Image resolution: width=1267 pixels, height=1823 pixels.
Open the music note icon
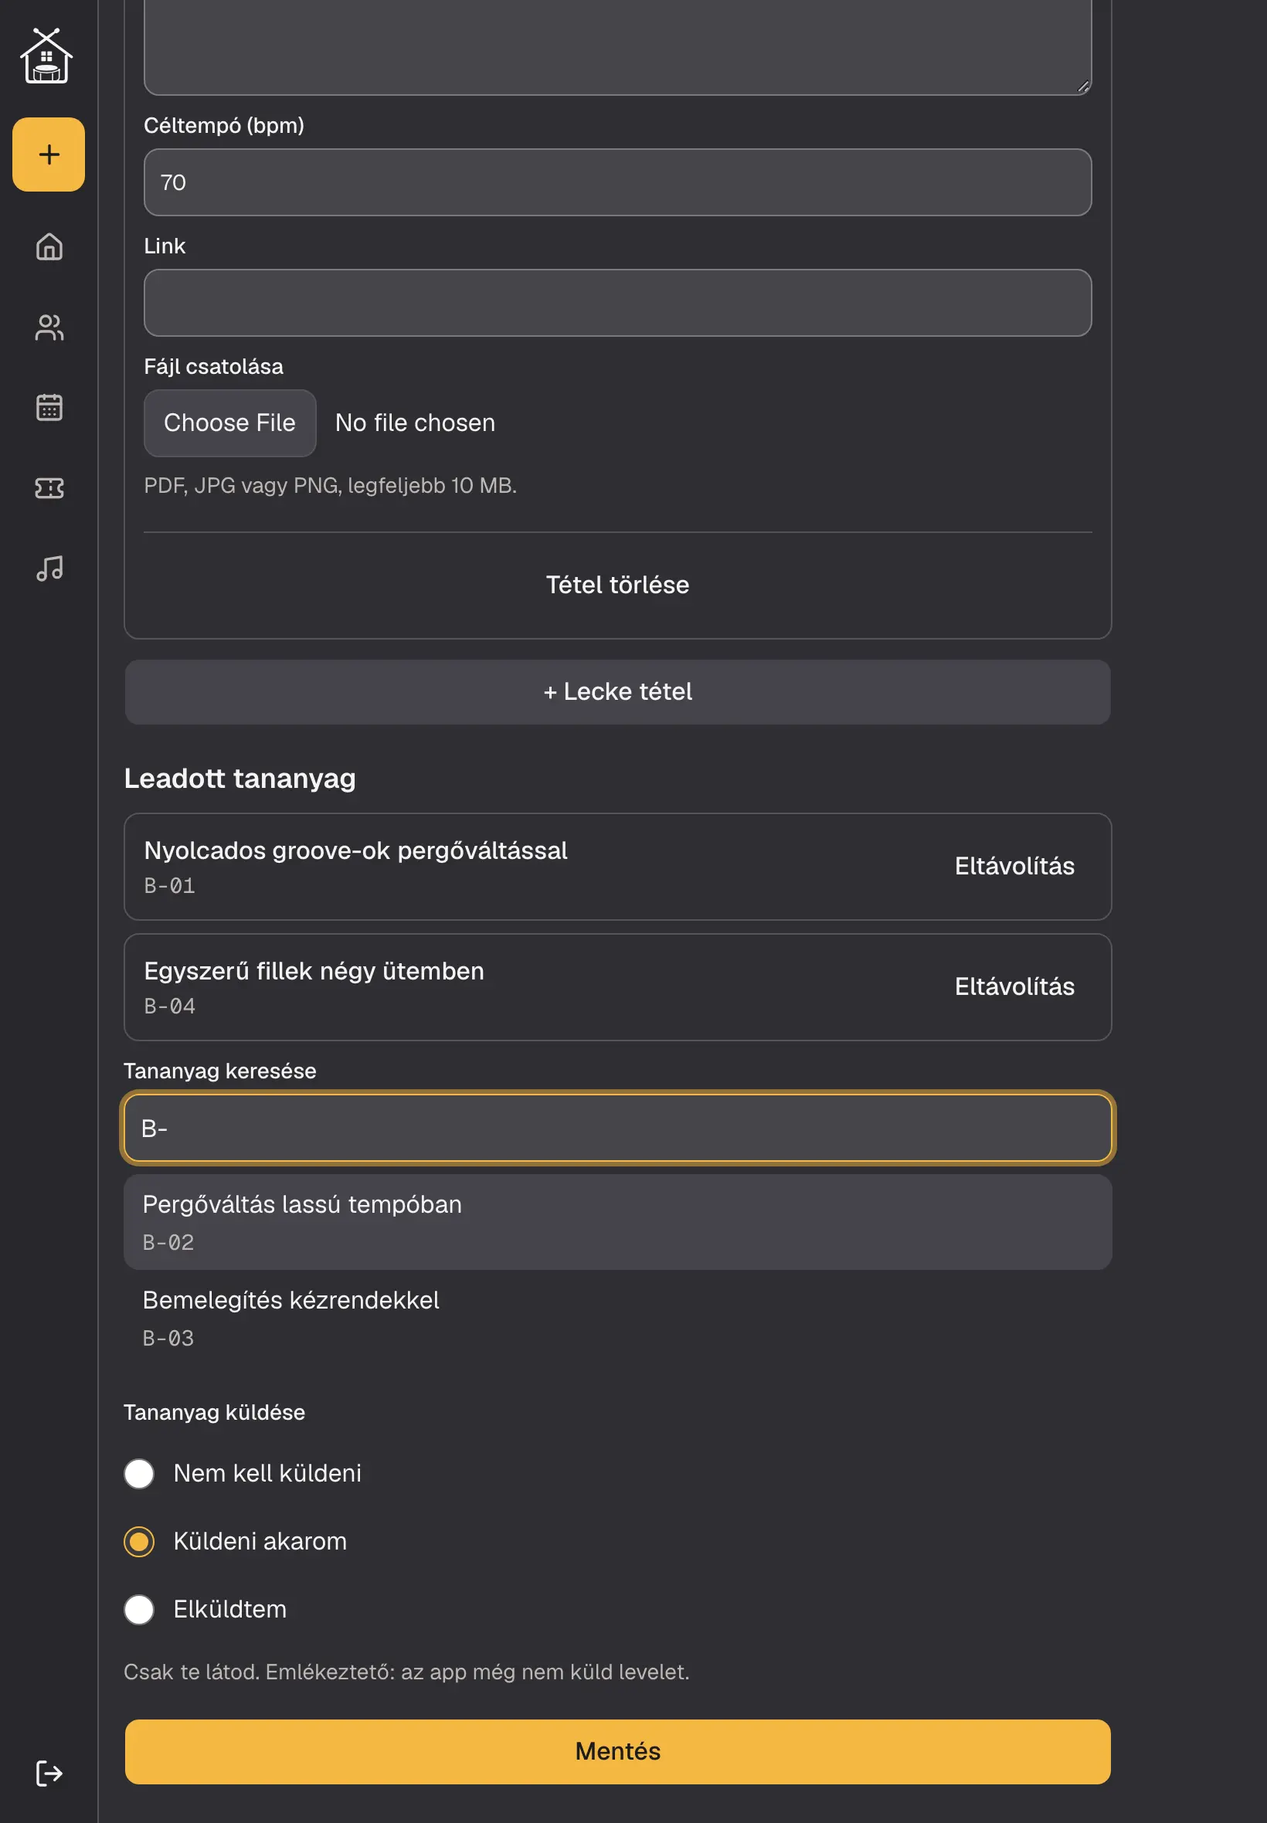point(49,569)
